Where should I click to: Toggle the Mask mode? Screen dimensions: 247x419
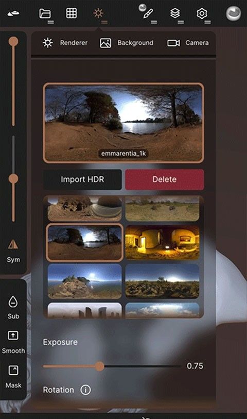[x=13, y=377]
